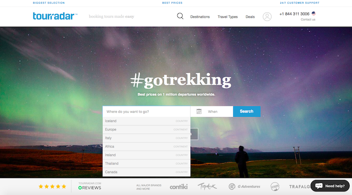Pick Thailand in the suggestion list

pyautogui.click(x=146, y=164)
